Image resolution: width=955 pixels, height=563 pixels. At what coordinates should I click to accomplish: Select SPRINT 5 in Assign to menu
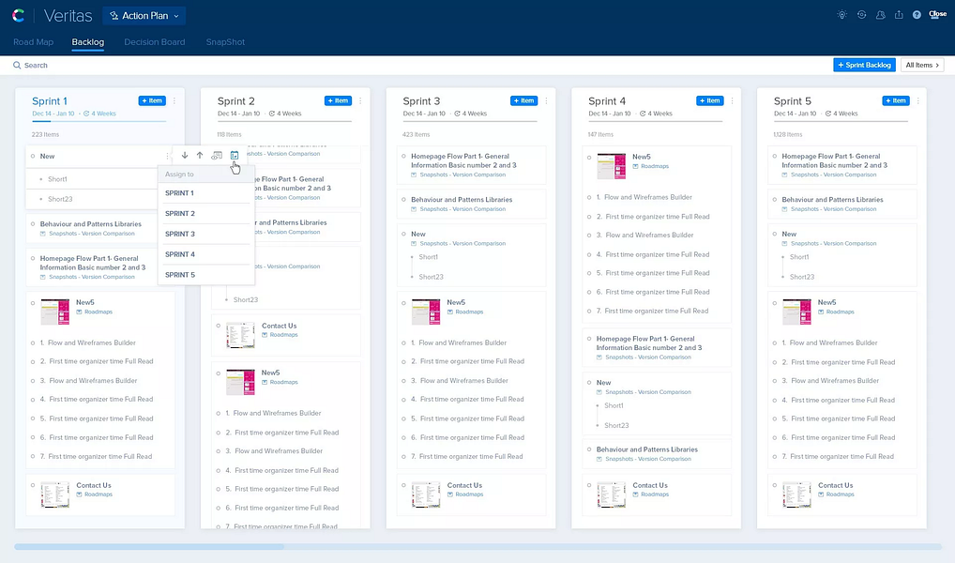coord(205,275)
